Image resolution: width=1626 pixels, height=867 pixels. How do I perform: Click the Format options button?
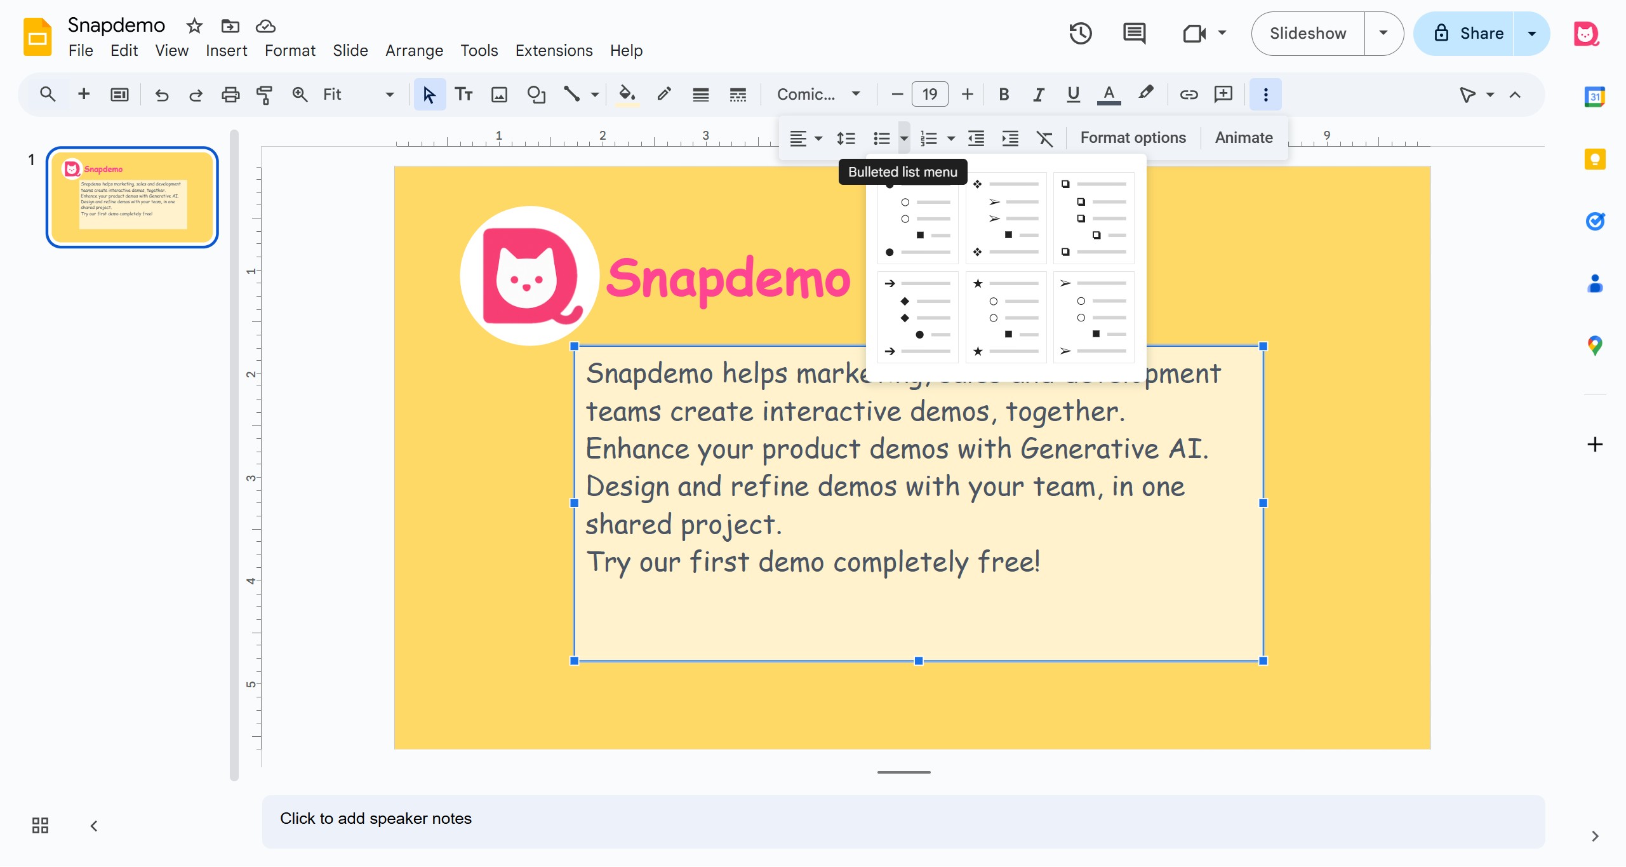[1133, 138]
